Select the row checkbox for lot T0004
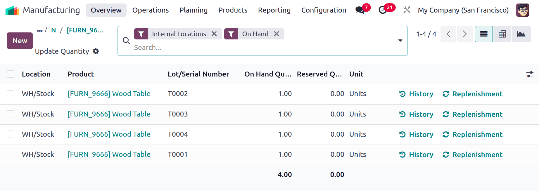Image resolution: width=539 pixels, height=191 pixels. coord(11,134)
